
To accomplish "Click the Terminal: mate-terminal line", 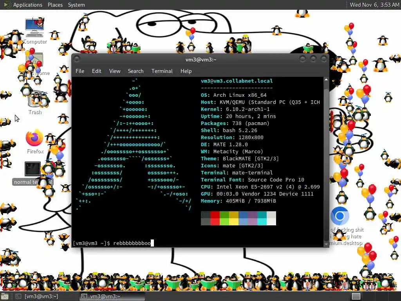I will (x=237, y=173).
